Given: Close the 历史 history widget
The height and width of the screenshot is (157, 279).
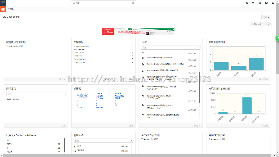Looking at the screenshot, I should click(200, 126).
